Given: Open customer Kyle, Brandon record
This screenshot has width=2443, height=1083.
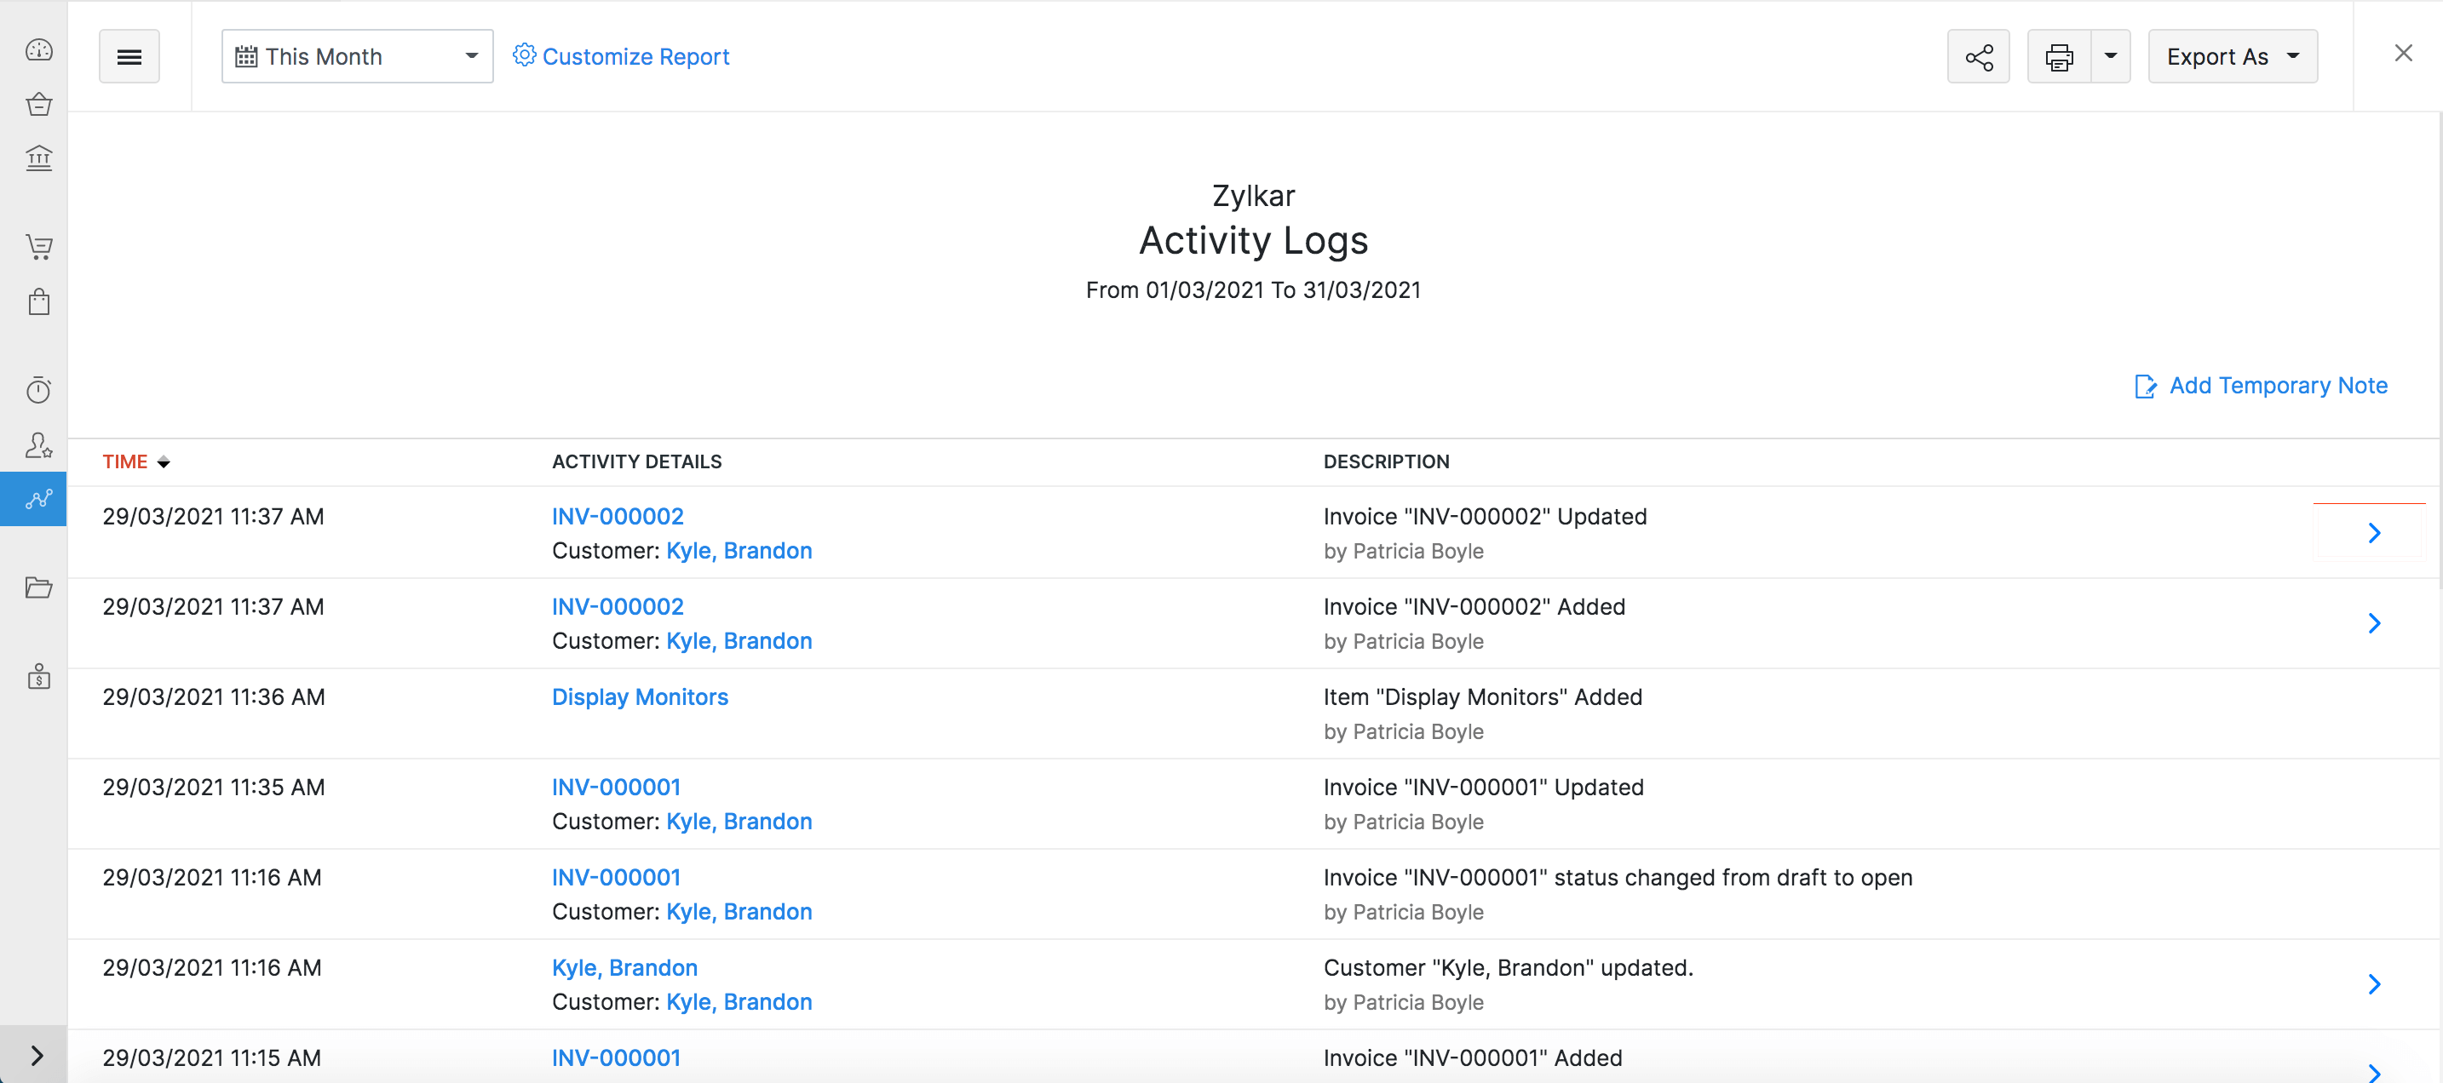Looking at the screenshot, I should tap(739, 550).
